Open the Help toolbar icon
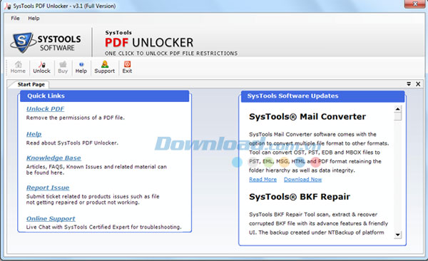 click(x=81, y=67)
